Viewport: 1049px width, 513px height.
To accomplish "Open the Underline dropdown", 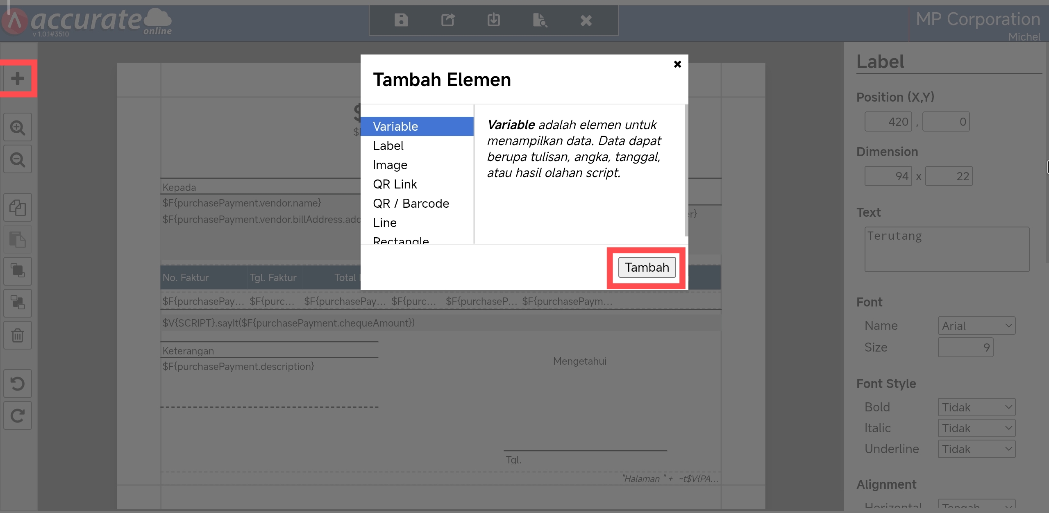I will coord(976,449).
